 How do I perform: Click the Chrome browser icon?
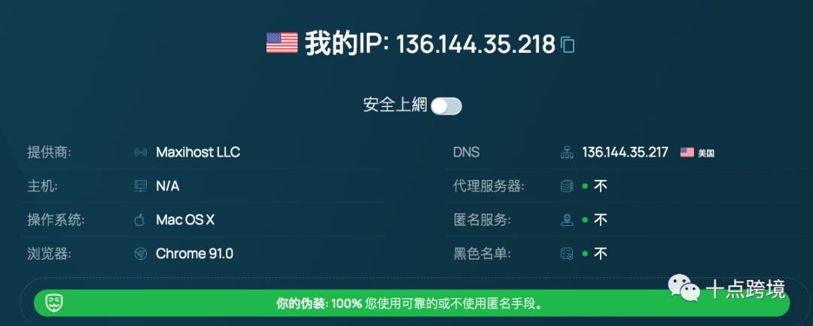click(140, 254)
